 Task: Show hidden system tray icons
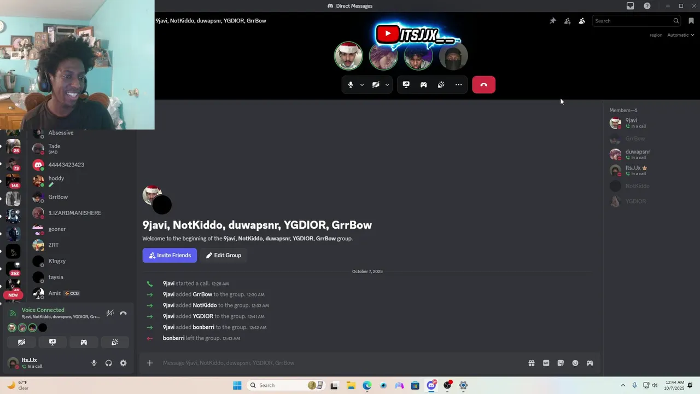pyautogui.click(x=622, y=385)
